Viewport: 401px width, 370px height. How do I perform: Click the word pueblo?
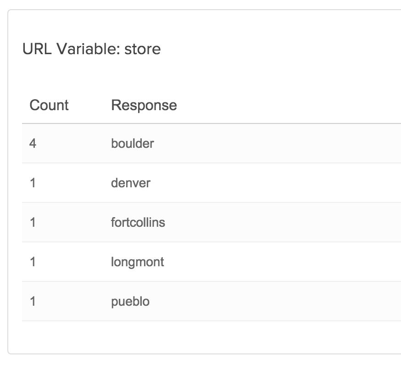coord(130,302)
